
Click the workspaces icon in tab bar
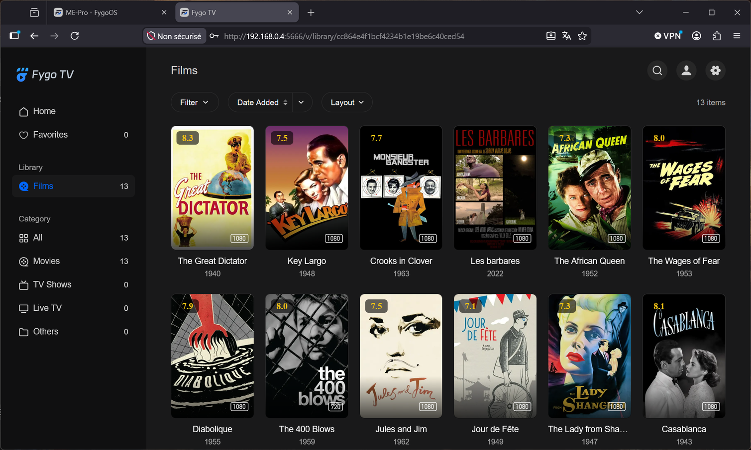[x=34, y=12]
